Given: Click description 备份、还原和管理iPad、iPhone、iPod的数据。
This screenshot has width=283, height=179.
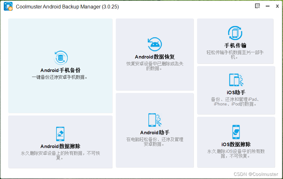Looking at the screenshot, I should 236,102.
